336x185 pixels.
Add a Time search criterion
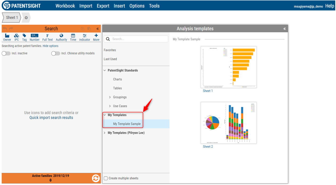click(73, 37)
